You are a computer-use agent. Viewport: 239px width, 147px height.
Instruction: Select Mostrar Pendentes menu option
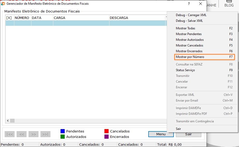pos(189,34)
